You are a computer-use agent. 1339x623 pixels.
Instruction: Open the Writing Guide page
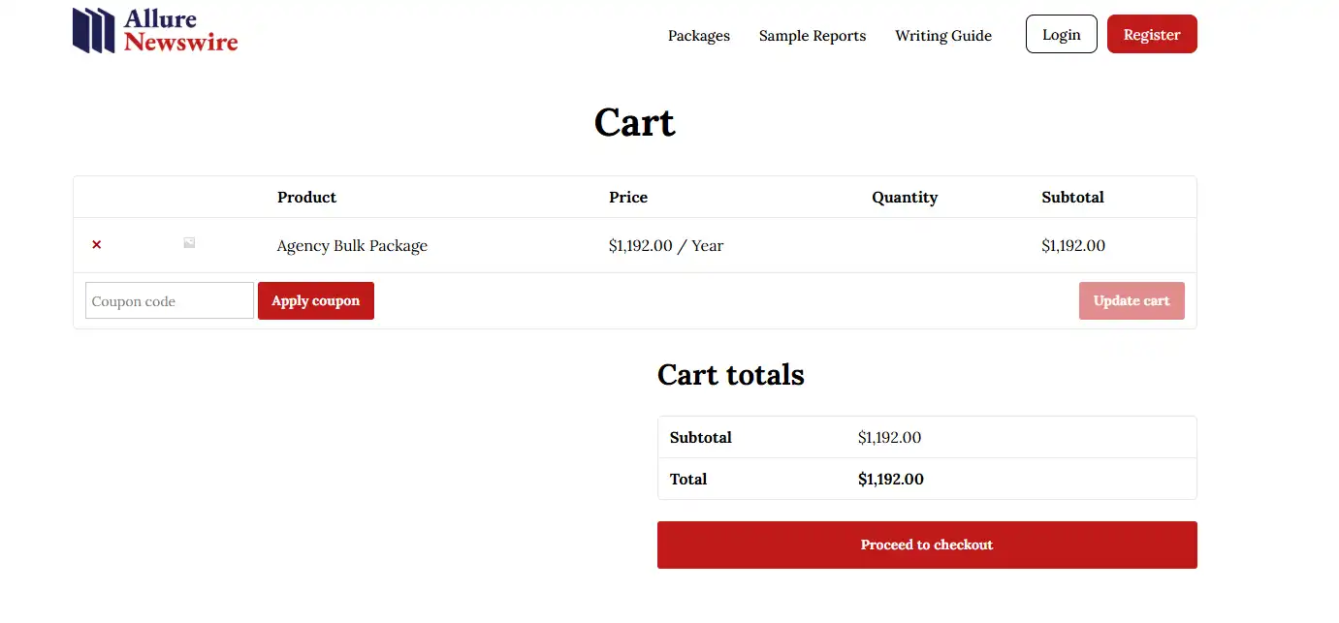click(943, 36)
